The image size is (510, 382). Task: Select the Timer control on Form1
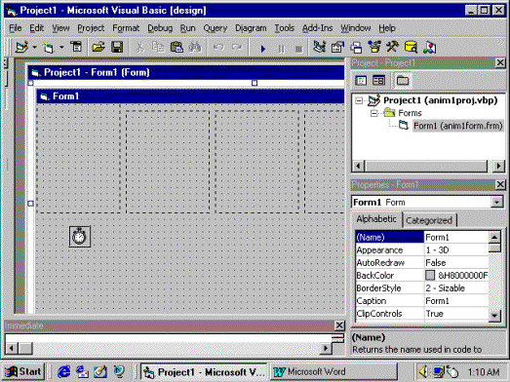click(x=80, y=237)
